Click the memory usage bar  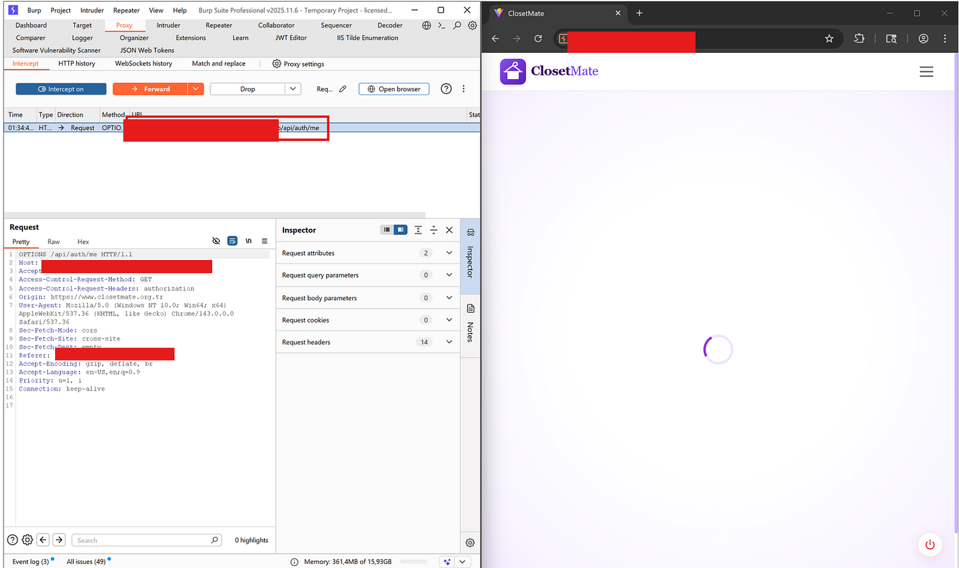tap(414, 562)
